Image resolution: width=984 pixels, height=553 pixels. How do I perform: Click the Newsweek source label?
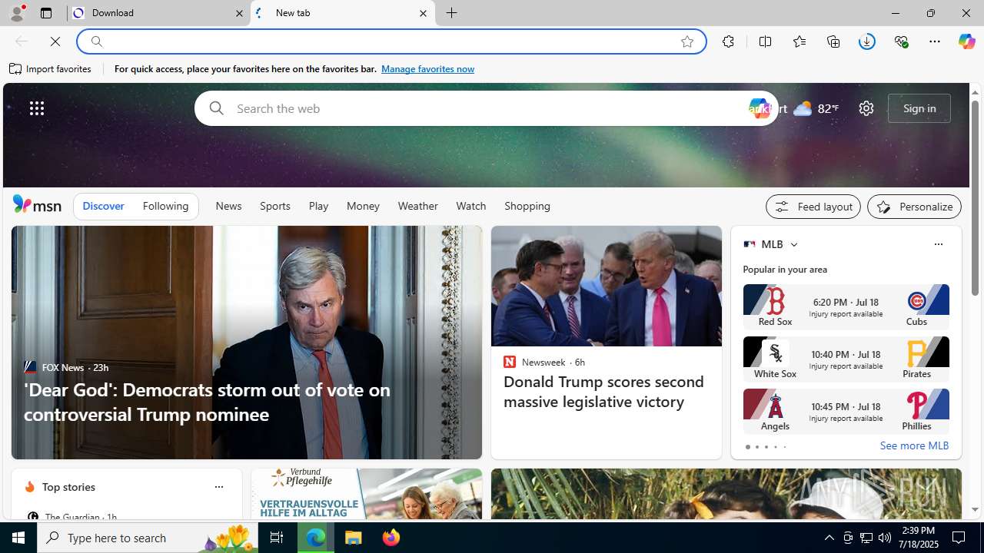544,362
